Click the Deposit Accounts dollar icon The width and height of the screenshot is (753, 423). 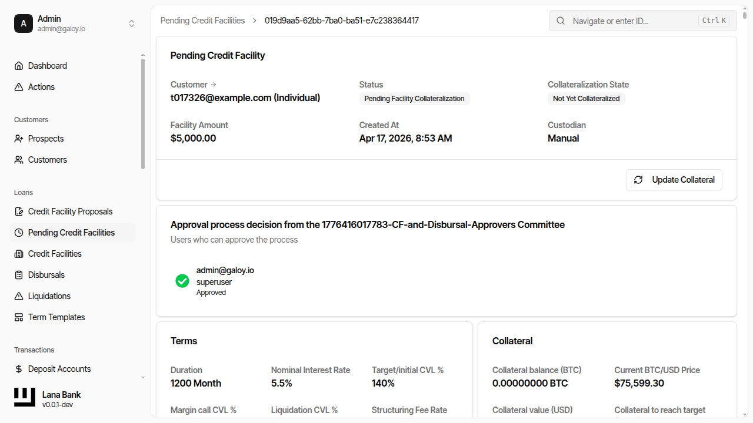19,369
